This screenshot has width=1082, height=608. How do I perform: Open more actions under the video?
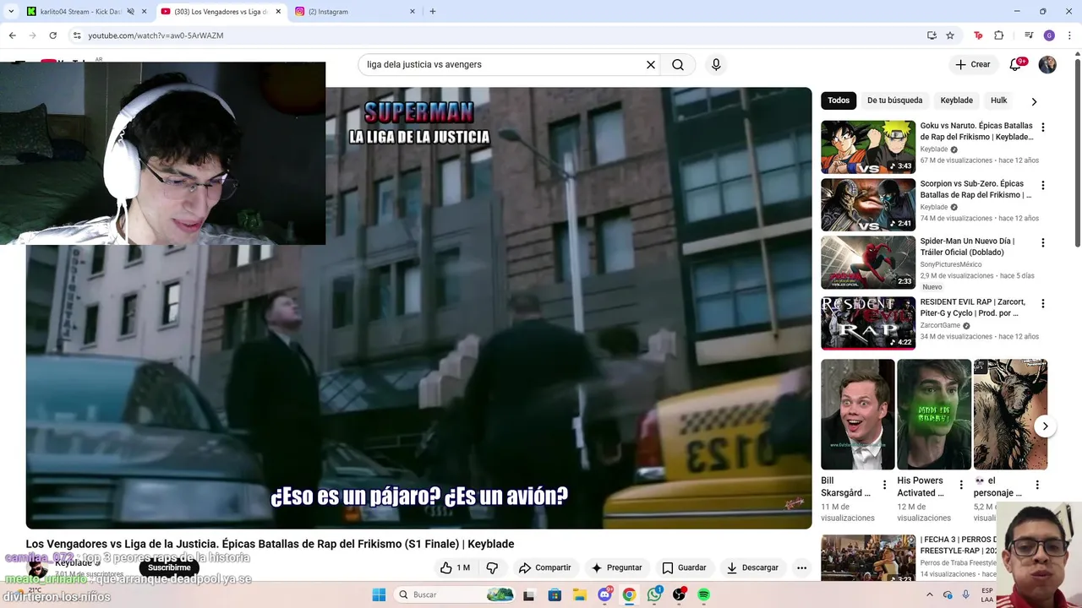click(801, 567)
